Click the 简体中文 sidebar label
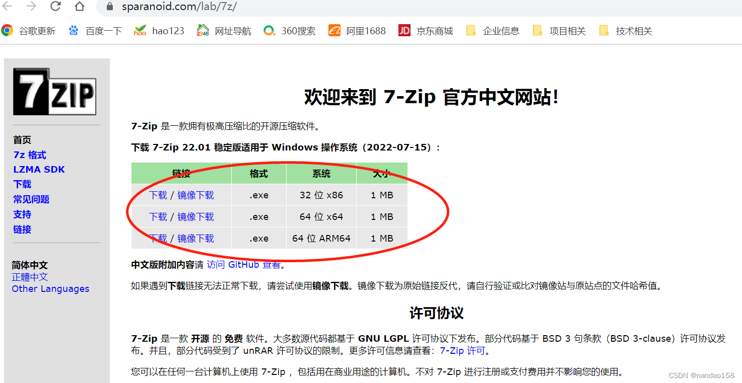Image resolution: width=742 pixels, height=383 pixels. (x=30, y=265)
